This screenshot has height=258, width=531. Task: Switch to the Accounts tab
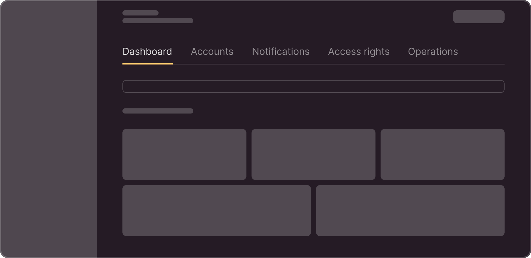pyautogui.click(x=212, y=52)
